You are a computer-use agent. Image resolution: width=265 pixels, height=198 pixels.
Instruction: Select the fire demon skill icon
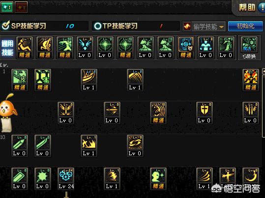[x=251, y=80]
